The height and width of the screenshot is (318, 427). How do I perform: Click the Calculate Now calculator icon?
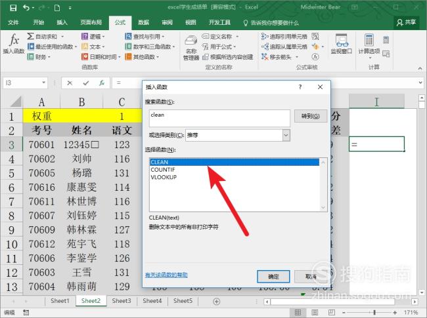(386, 40)
